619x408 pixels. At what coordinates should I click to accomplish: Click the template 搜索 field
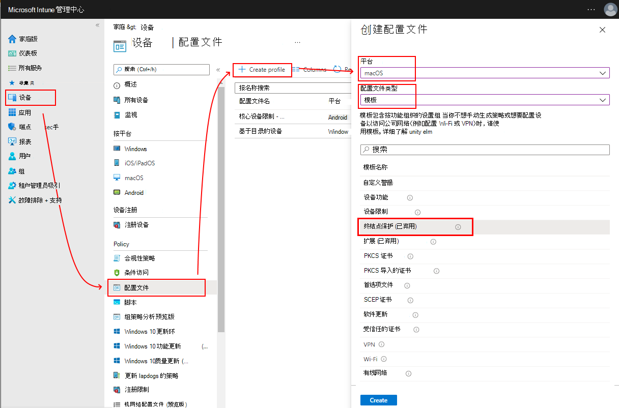pos(485,150)
